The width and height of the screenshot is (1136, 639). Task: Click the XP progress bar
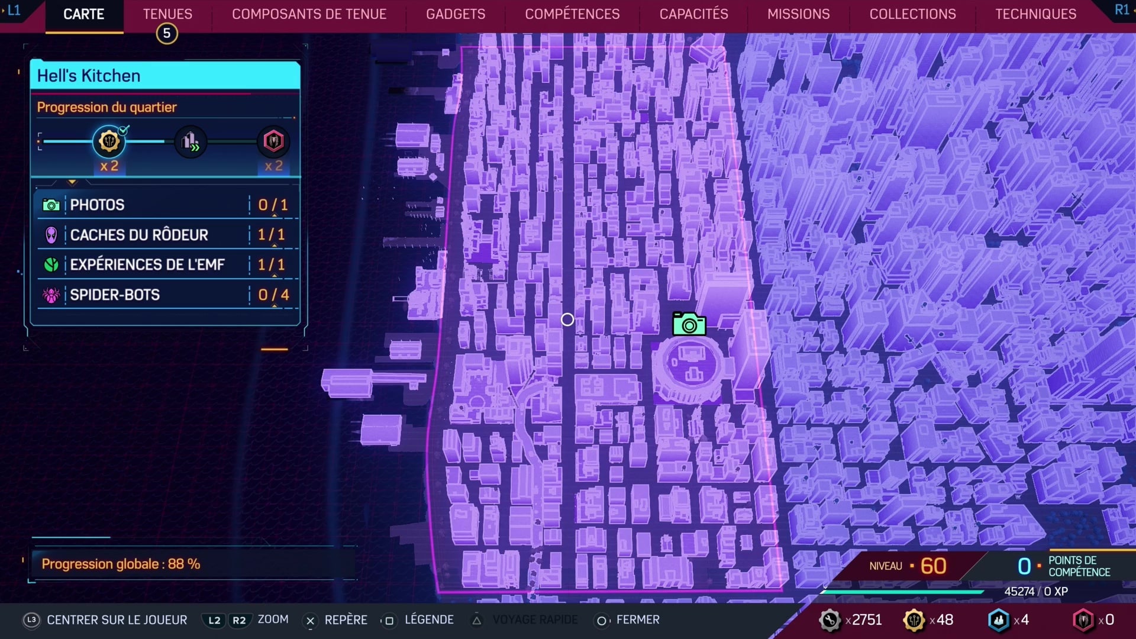pyautogui.click(x=902, y=591)
